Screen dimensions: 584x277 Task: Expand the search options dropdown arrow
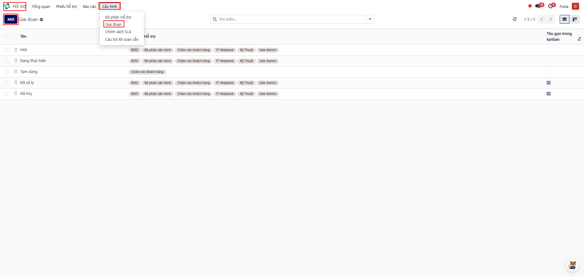coord(370,19)
